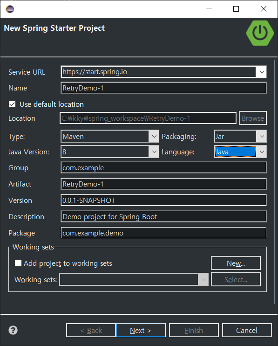Click the green Spring Boot power logo
The image size is (278, 346).
tap(260, 33)
